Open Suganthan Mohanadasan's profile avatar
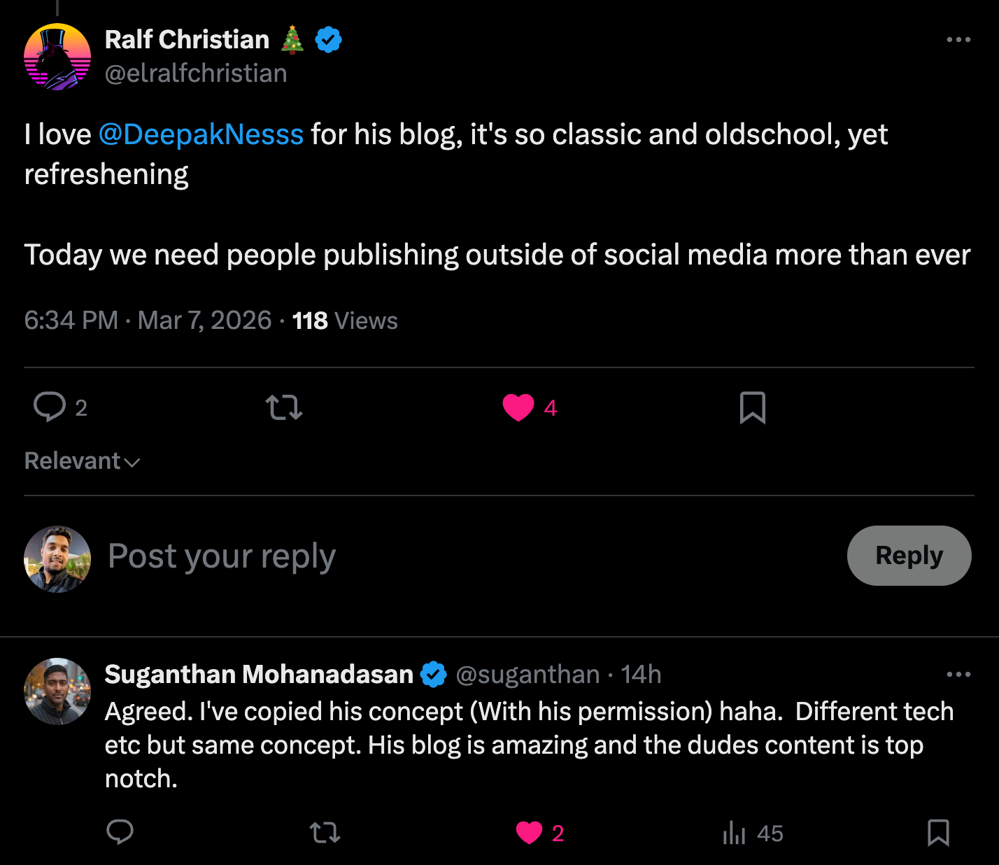Image resolution: width=999 pixels, height=865 pixels. pos(57,691)
